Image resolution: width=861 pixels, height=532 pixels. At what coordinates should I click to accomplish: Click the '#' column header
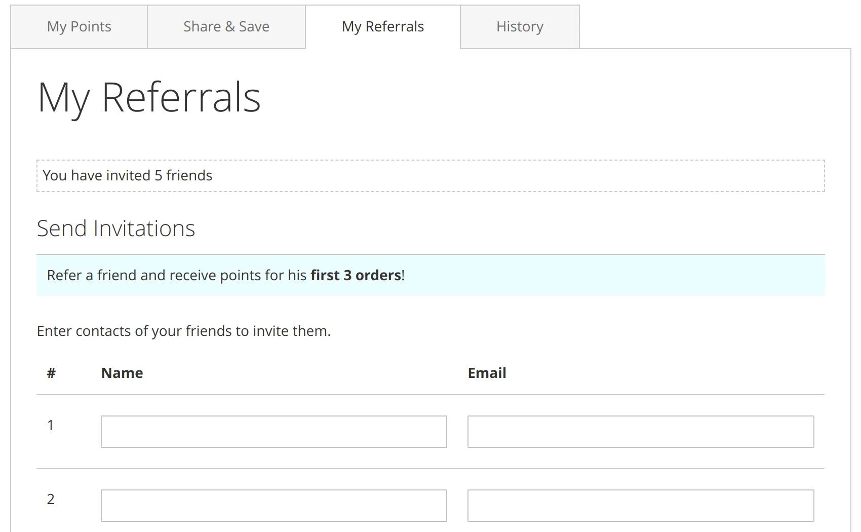pyautogui.click(x=51, y=372)
